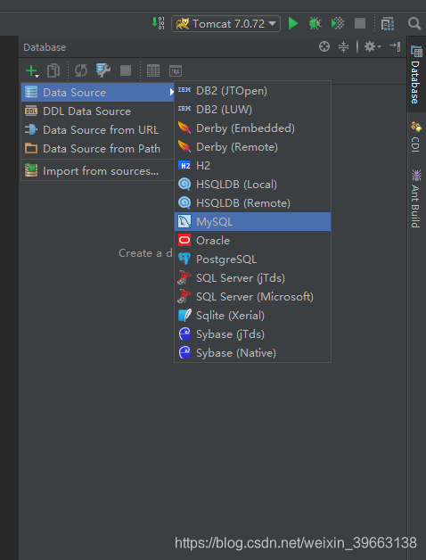Switch to the CDI side tab
426x560 pixels.
[416, 137]
